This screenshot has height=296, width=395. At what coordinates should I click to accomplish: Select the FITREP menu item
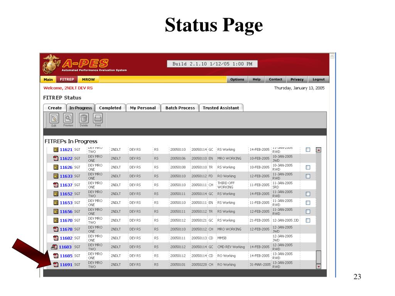click(x=67, y=79)
